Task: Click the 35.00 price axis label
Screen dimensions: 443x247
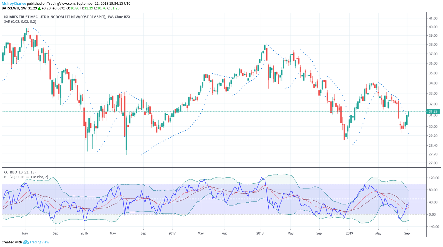Action: [x=433, y=73]
